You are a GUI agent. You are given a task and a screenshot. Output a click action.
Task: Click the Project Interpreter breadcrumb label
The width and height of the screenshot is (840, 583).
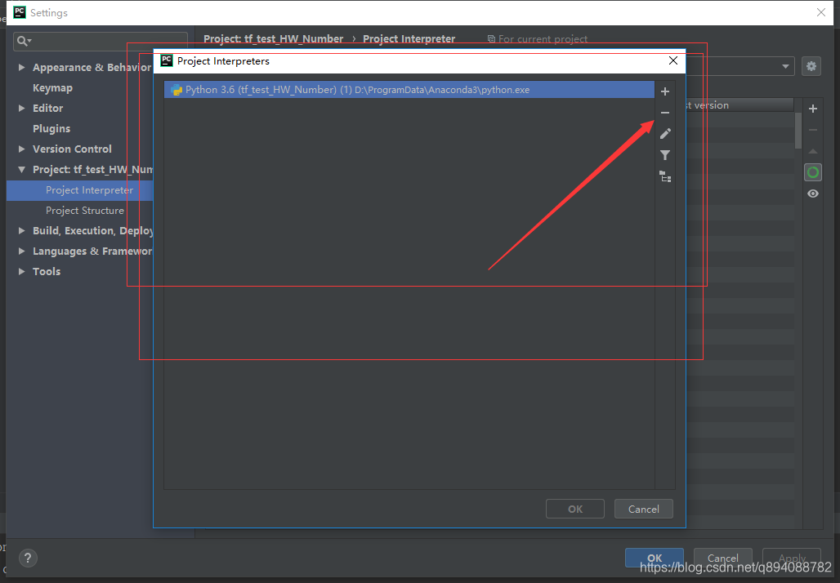[409, 39]
